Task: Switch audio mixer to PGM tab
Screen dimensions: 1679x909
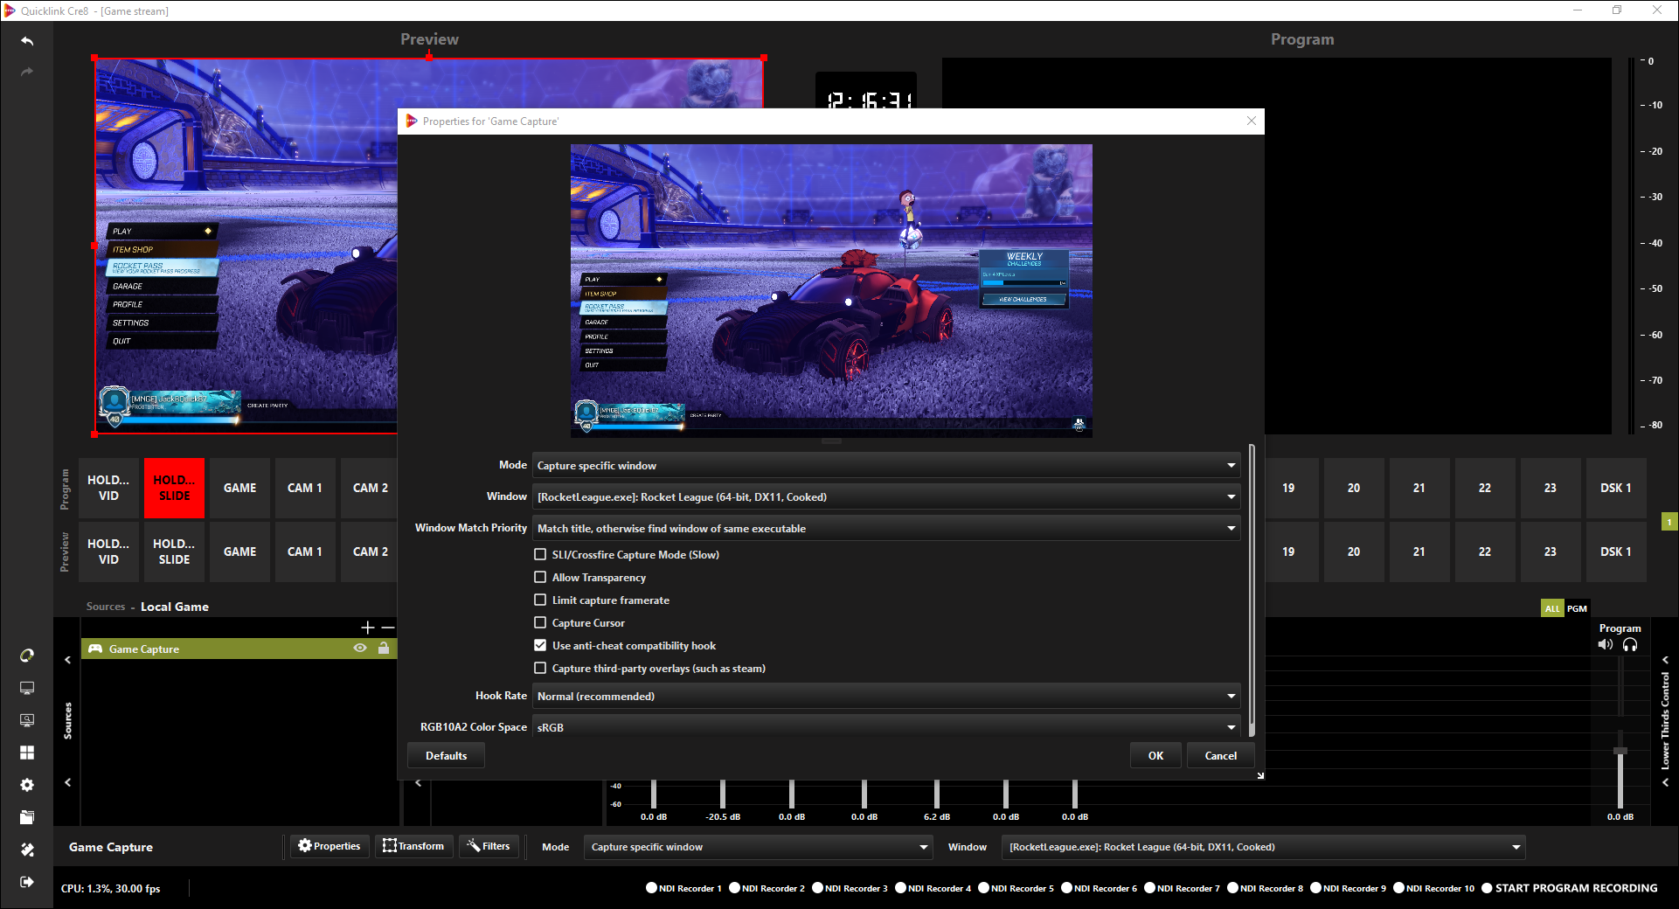Action: pyautogui.click(x=1577, y=608)
